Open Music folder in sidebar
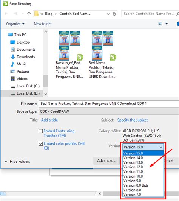Image resolution: width=179 pixels, height=201 pixels. pos(22,64)
